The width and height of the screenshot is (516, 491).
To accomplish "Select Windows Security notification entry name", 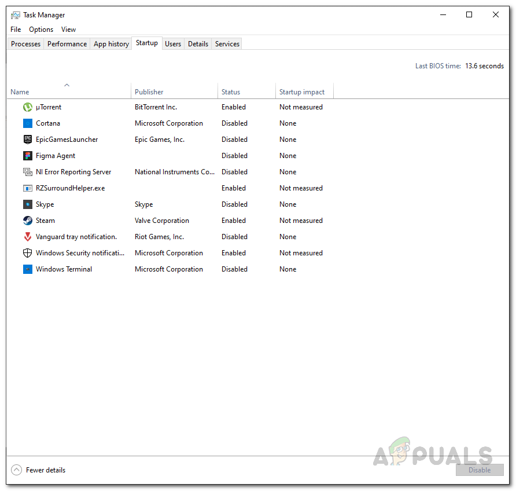I will 80,253.
